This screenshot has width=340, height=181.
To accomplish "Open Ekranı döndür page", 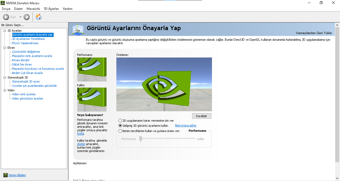I will pos(21,60).
